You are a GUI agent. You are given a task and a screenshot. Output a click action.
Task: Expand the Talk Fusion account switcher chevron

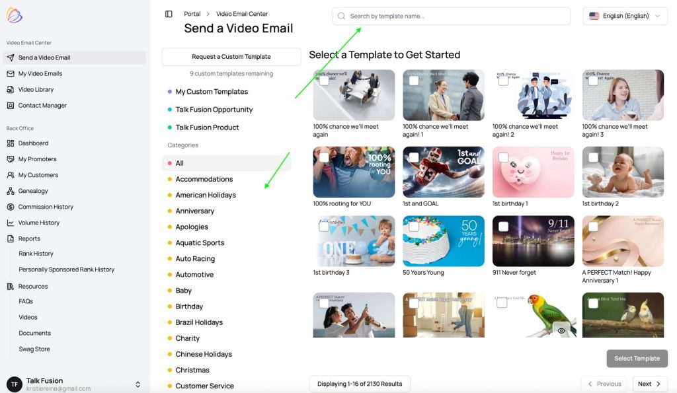[138, 384]
